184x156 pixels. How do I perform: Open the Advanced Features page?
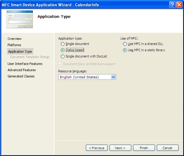[x=22, y=70]
